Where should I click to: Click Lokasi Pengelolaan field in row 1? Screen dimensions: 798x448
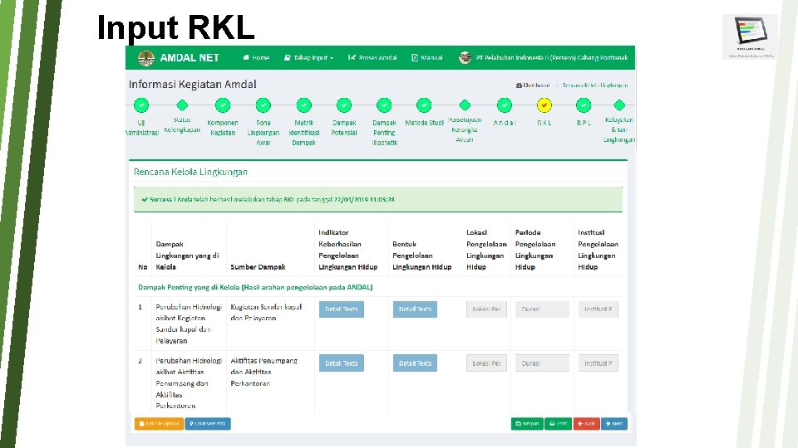click(486, 309)
